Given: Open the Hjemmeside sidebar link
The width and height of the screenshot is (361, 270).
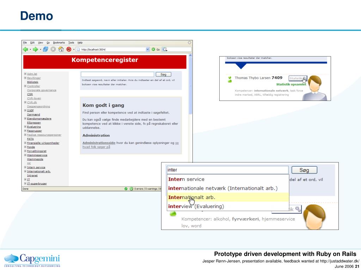Looking at the screenshot, I should (x=35, y=159).
